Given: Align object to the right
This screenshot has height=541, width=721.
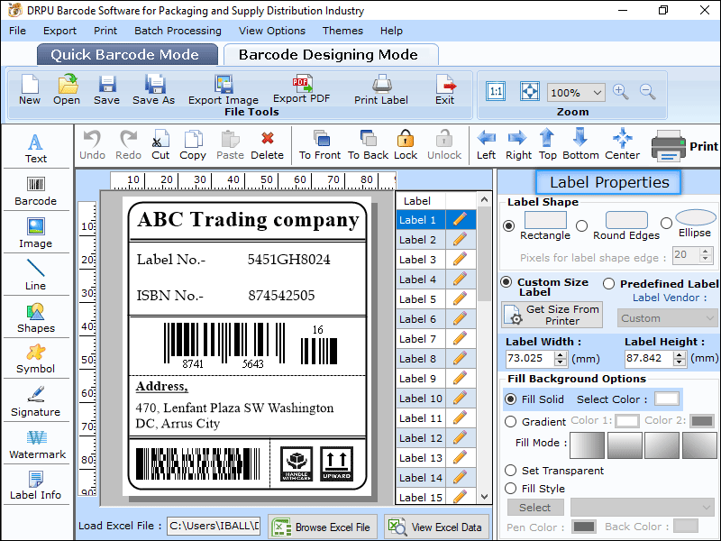Looking at the screenshot, I should tap(518, 145).
